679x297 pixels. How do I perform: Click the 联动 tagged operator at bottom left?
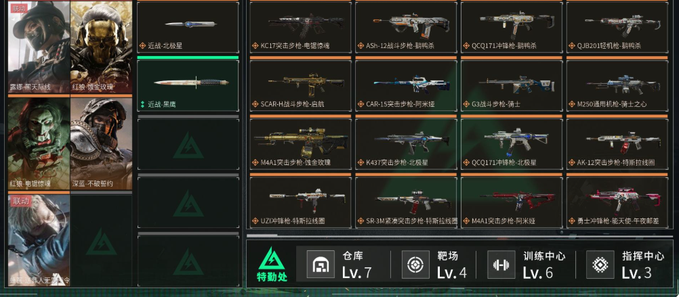point(39,240)
